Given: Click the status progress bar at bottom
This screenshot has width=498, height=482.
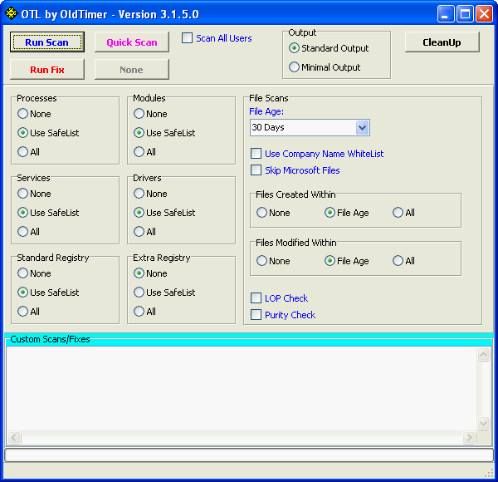Looking at the screenshot, I should [249, 455].
